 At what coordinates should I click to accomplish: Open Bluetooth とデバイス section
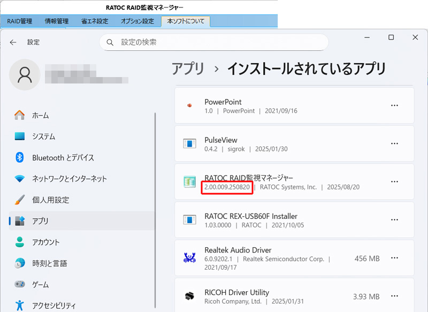tap(82, 157)
